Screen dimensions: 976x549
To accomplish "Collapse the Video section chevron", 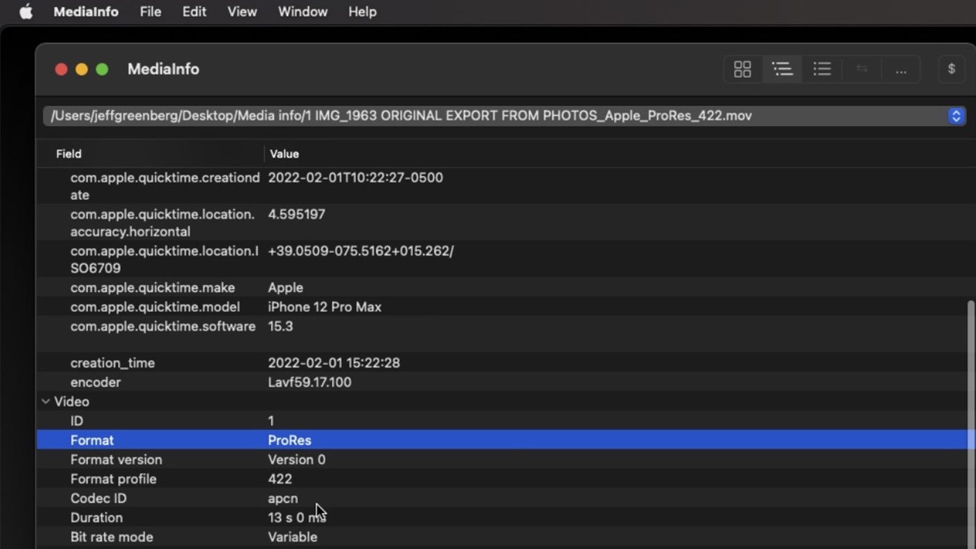I will point(46,401).
